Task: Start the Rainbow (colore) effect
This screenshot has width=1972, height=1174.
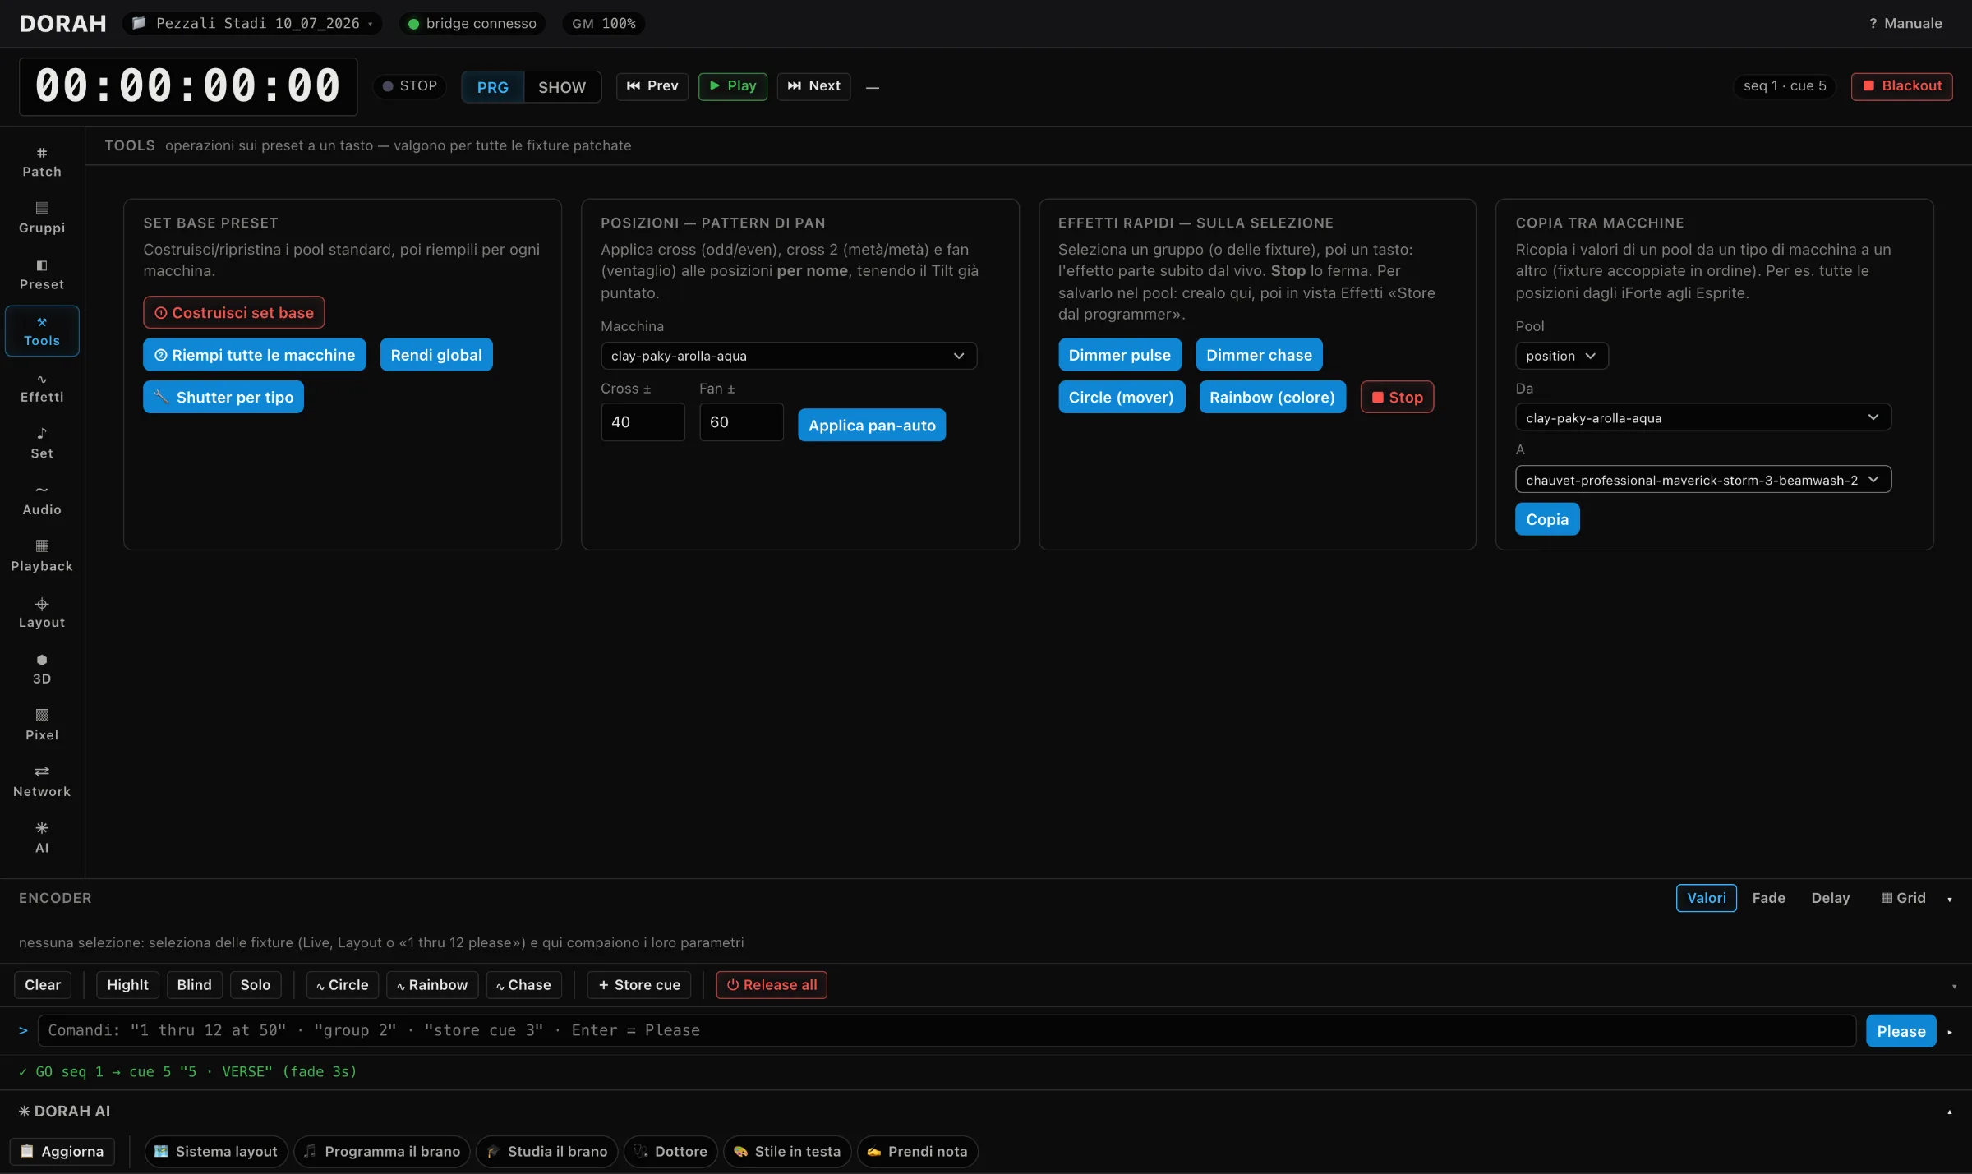Action: click(x=1272, y=397)
